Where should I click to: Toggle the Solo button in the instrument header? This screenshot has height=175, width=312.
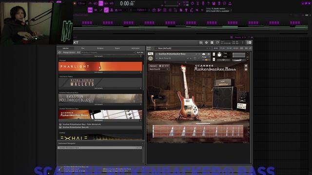click(x=214, y=54)
